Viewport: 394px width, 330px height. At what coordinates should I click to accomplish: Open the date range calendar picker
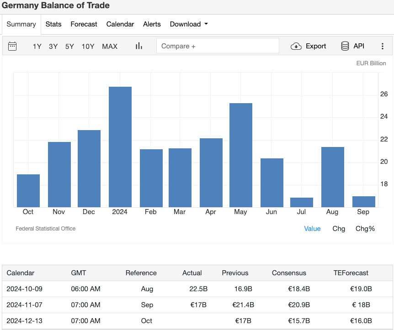12,46
